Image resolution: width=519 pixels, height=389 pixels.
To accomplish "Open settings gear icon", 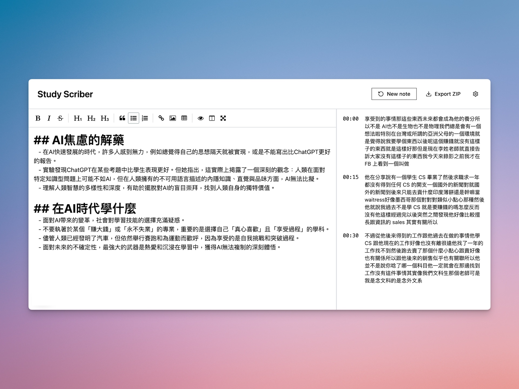I will [475, 94].
